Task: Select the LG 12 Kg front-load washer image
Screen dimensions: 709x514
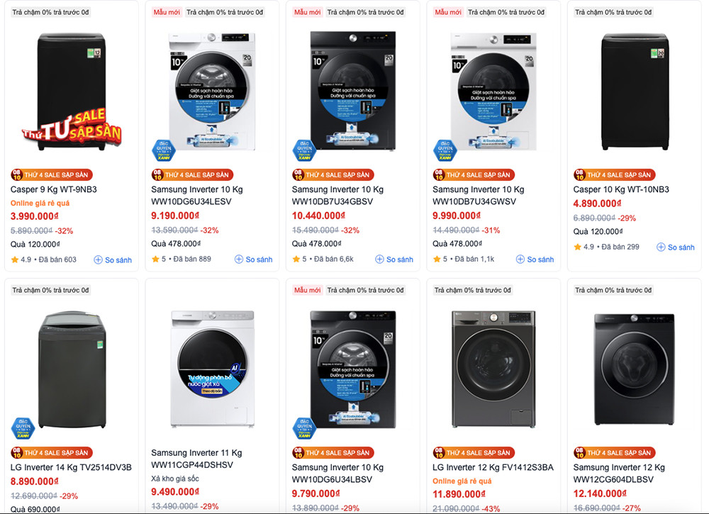Action: click(493, 369)
